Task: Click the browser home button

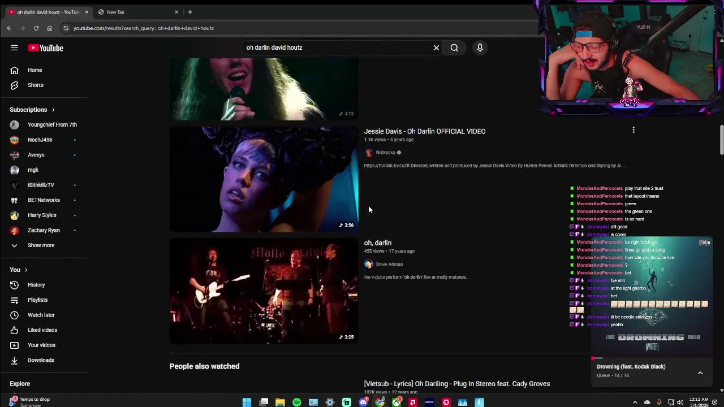Action: [50, 28]
